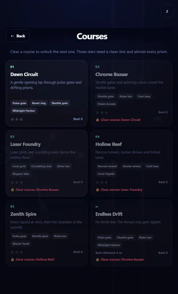Select the Midnight Harbor tag on Dawn Circuit
This screenshot has width=178, height=294.
pyautogui.click(x=24, y=111)
